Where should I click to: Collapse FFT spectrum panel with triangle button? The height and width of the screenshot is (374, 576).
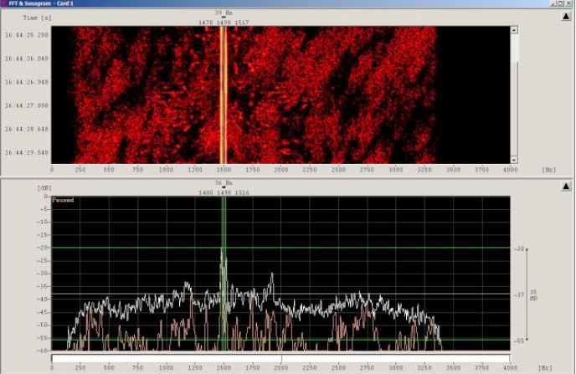coord(568,187)
